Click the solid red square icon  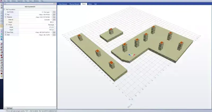2,74
